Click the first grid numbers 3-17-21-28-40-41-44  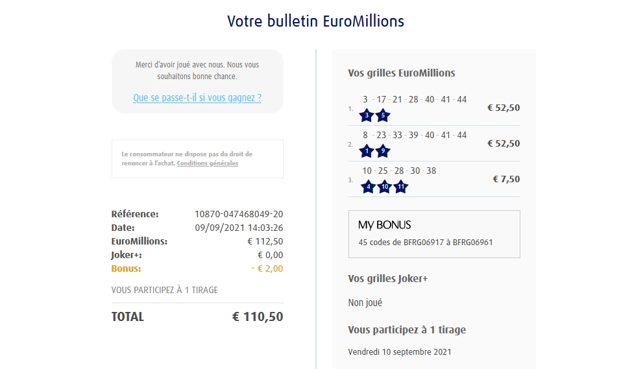coord(414,99)
